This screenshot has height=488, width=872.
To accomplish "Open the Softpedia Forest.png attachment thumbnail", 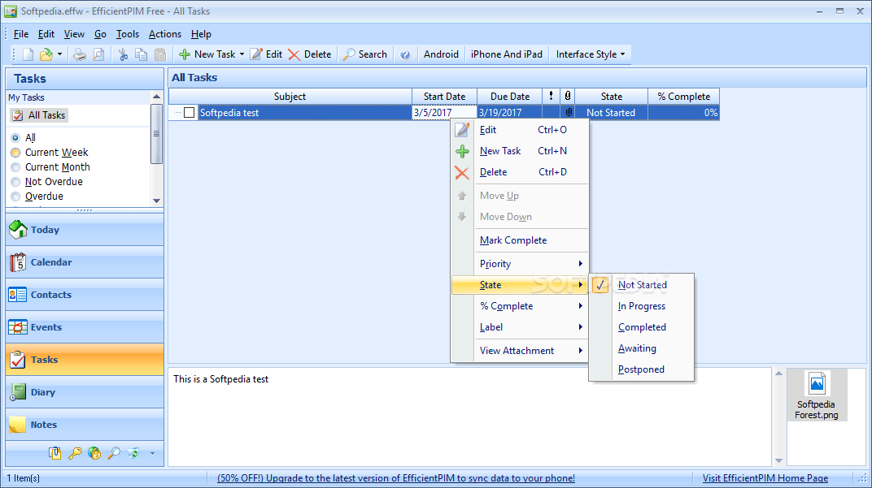I will [817, 395].
